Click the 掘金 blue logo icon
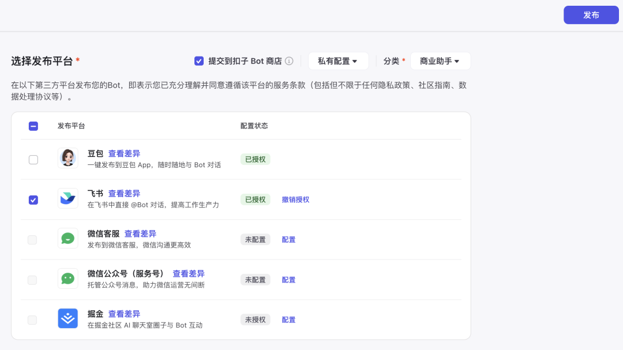The width and height of the screenshot is (623, 350). coord(68,319)
